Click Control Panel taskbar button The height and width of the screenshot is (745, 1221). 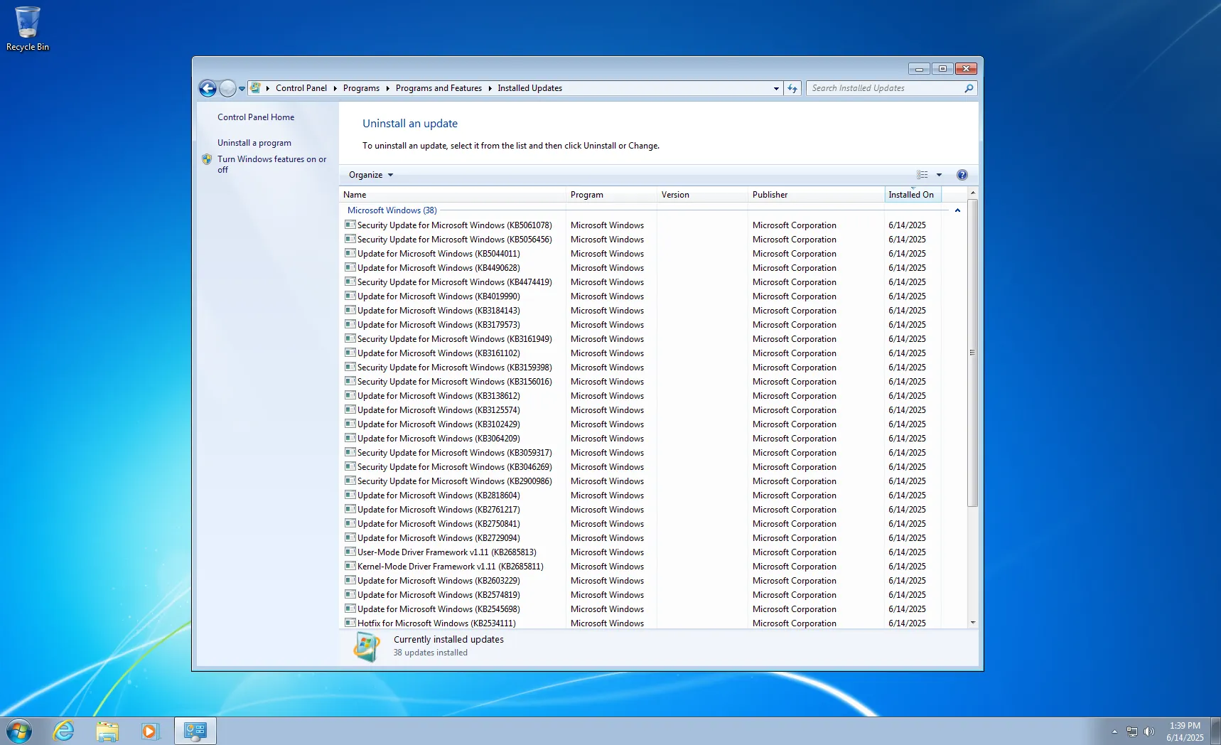pyautogui.click(x=195, y=731)
